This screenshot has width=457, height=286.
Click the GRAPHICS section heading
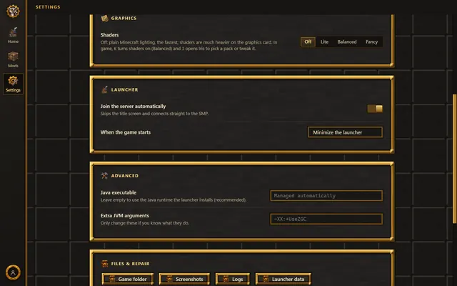(124, 18)
